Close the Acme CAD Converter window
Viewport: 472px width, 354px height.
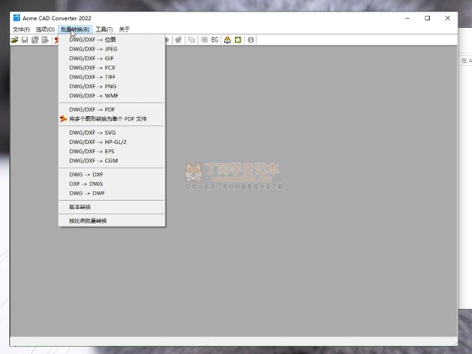[448, 18]
